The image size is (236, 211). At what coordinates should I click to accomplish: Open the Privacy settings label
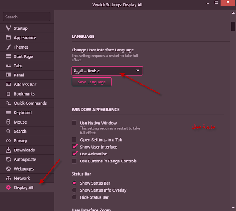pos(20,141)
